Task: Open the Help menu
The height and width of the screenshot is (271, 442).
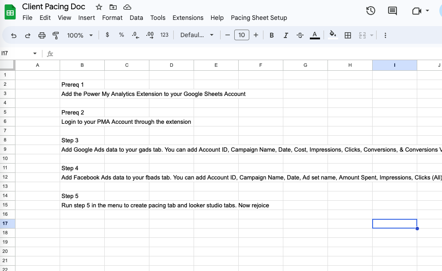Action: 217,18
